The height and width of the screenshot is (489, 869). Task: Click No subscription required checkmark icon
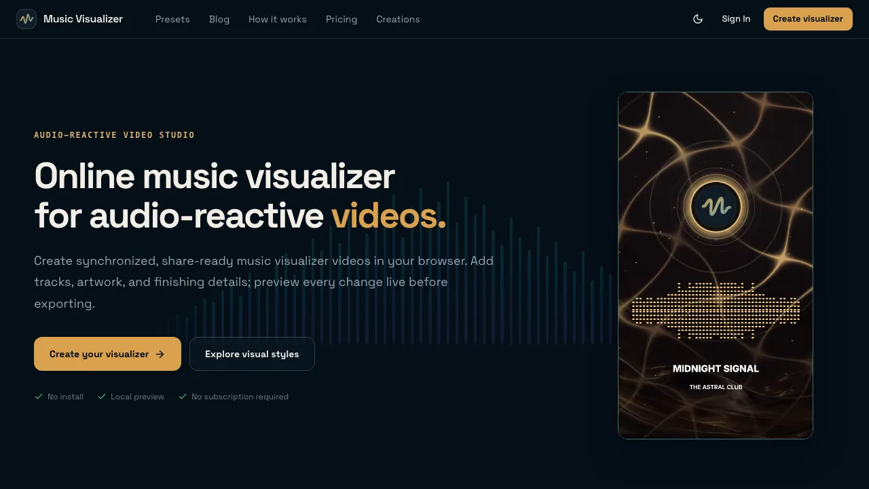coord(183,397)
